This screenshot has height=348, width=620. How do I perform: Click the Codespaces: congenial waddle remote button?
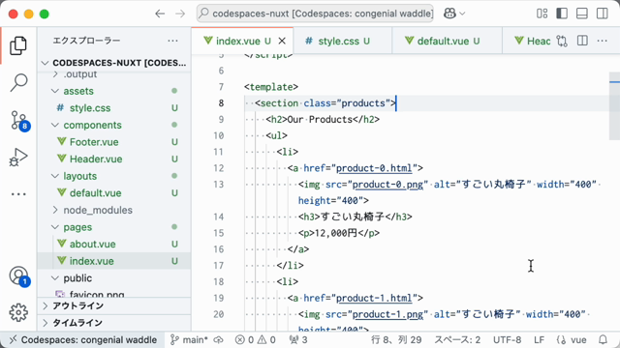[82, 339]
